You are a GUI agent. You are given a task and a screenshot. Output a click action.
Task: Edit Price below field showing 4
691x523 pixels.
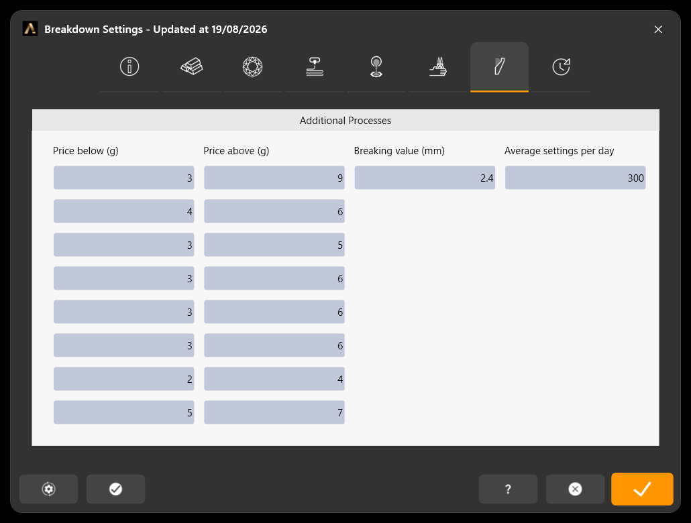124,211
